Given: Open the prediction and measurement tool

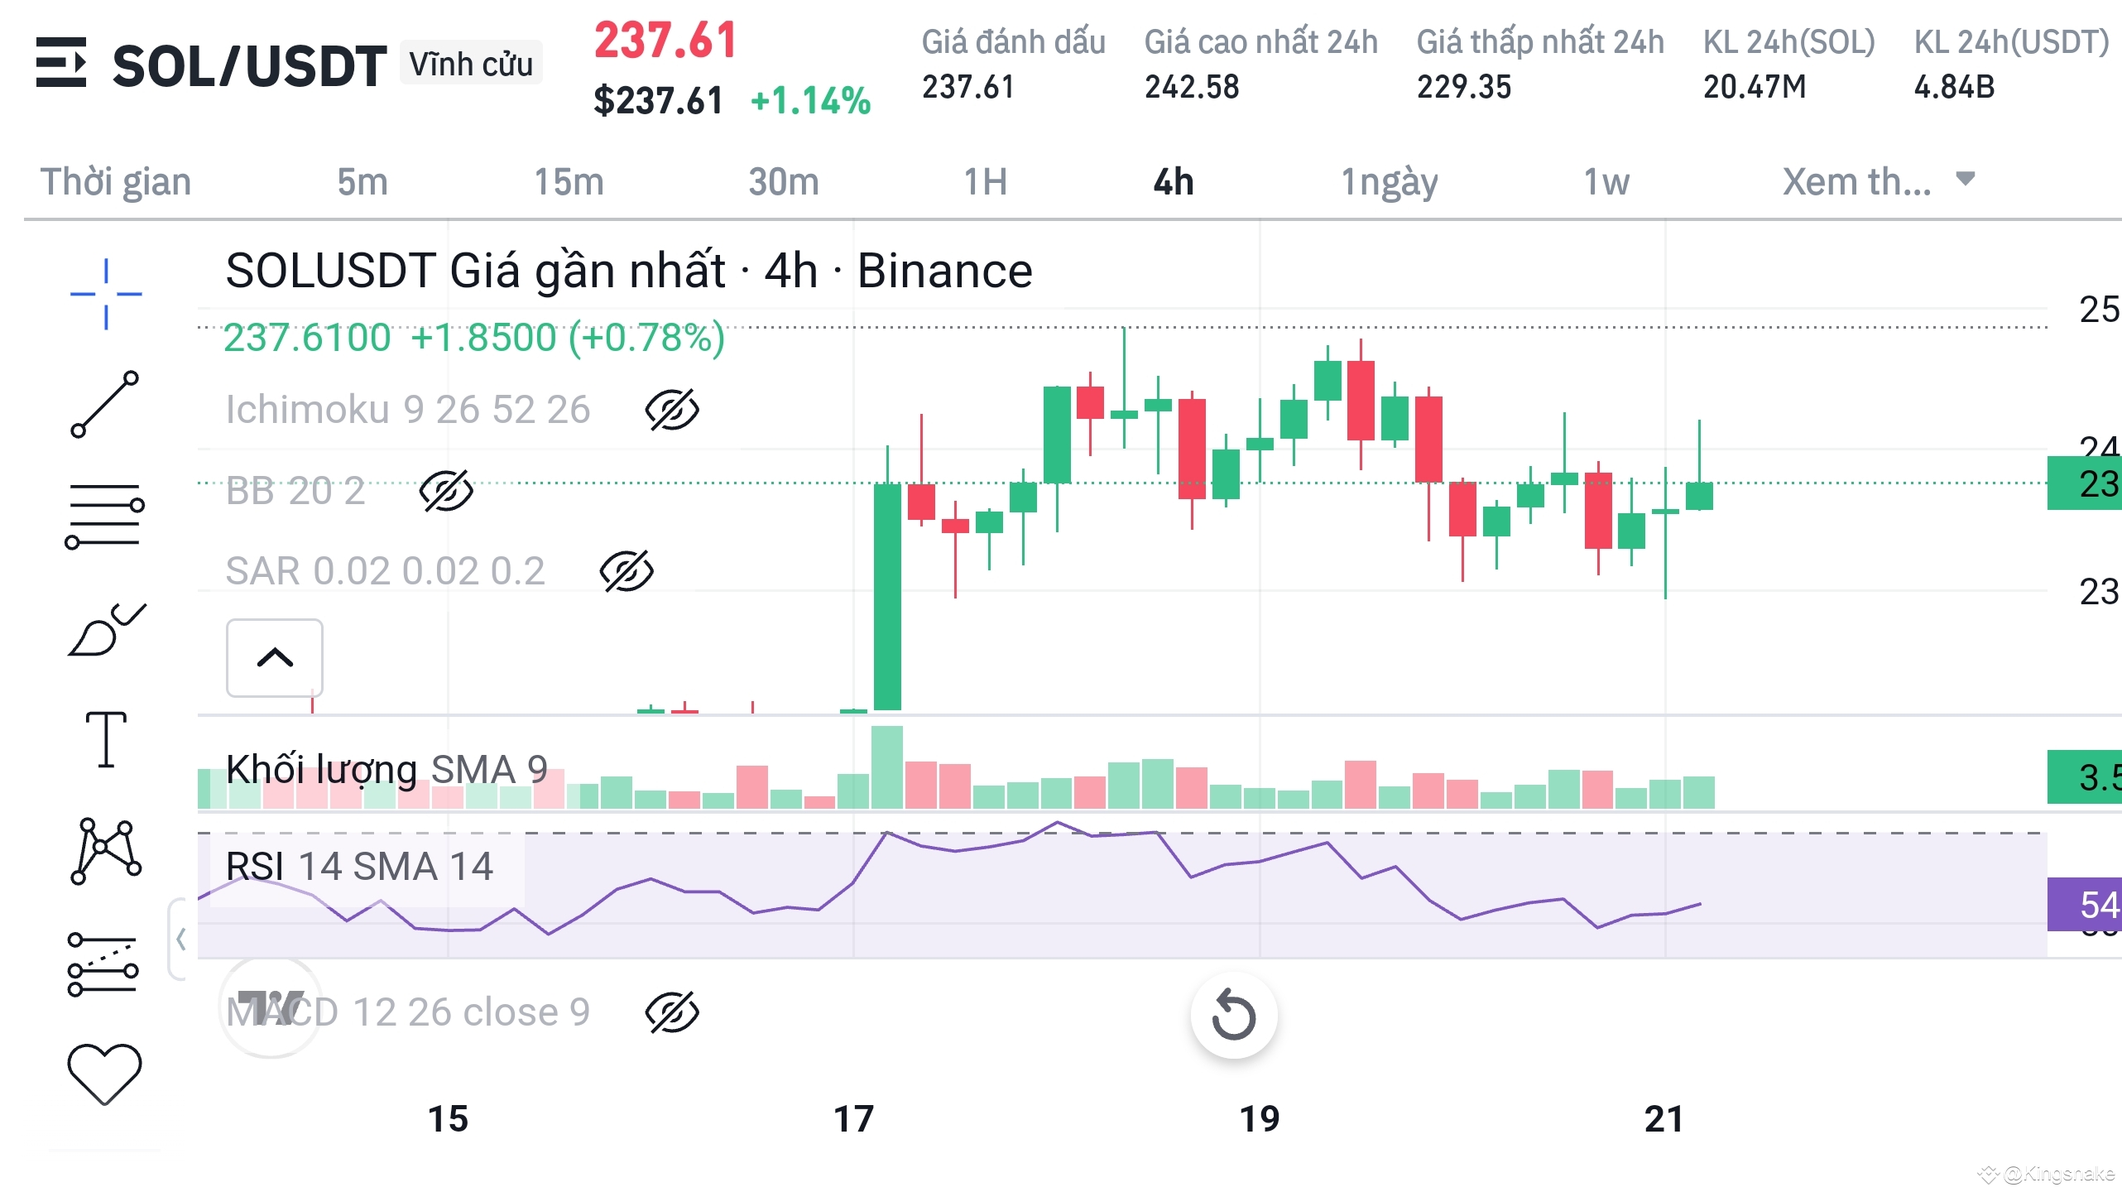Looking at the screenshot, I should pos(103,965).
